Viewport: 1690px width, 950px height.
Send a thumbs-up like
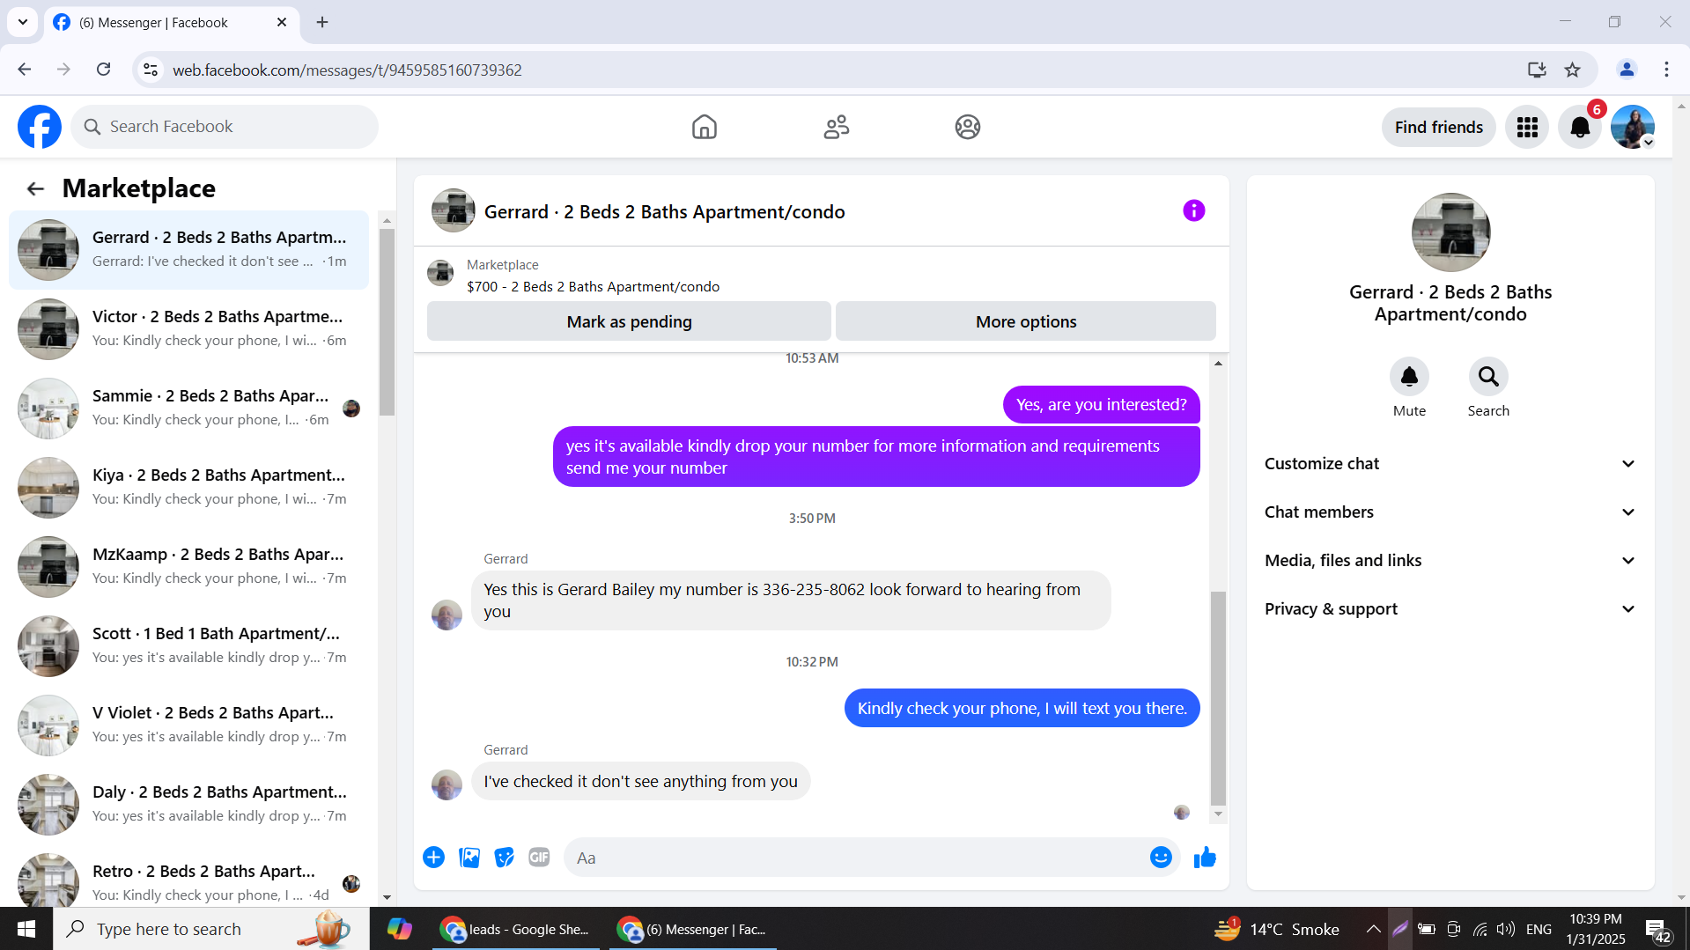(x=1205, y=858)
